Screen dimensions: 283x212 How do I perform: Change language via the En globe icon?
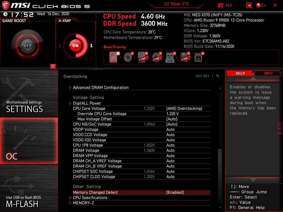[261, 5]
